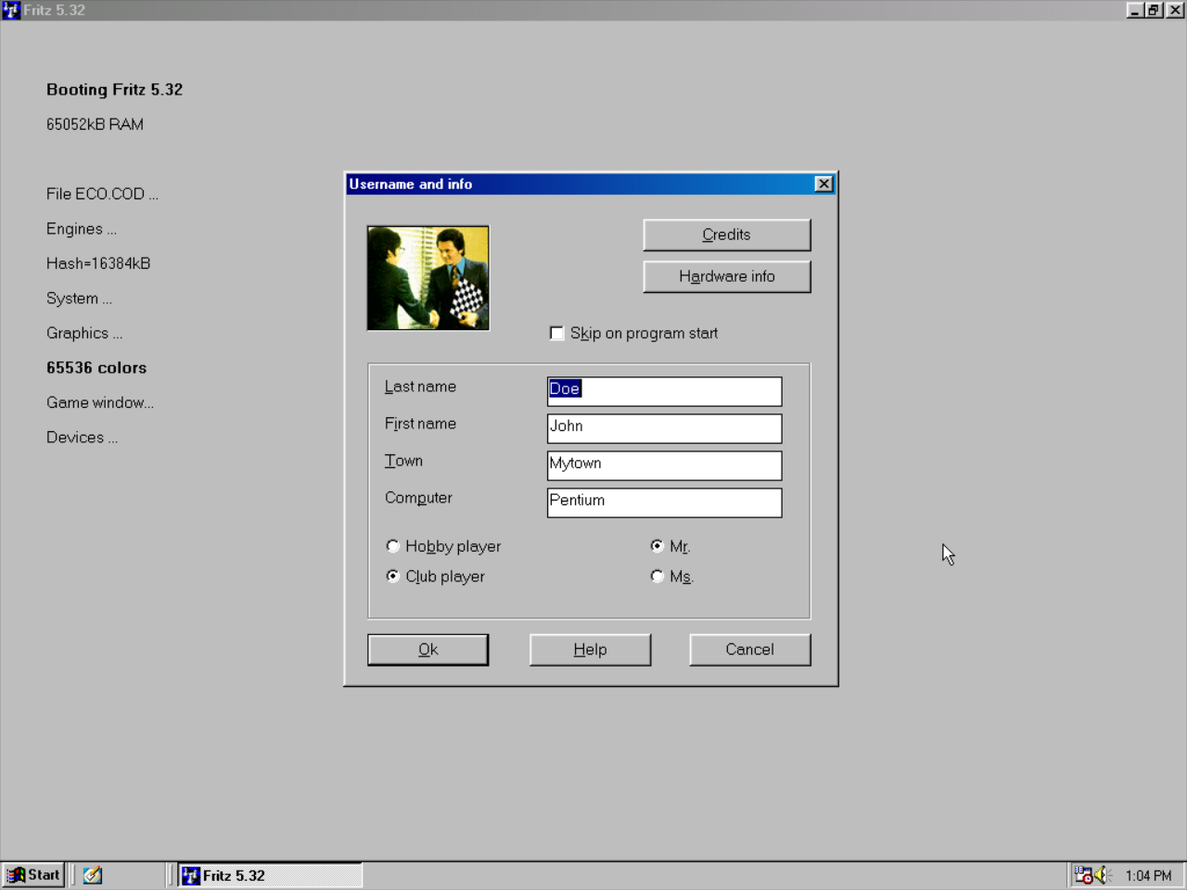Image resolution: width=1187 pixels, height=890 pixels.
Task: Click the Town field containing Mytown
Action: 664,465
